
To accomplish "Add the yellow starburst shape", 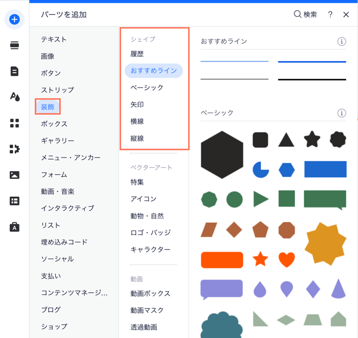I will pyautogui.click(x=325, y=244).
